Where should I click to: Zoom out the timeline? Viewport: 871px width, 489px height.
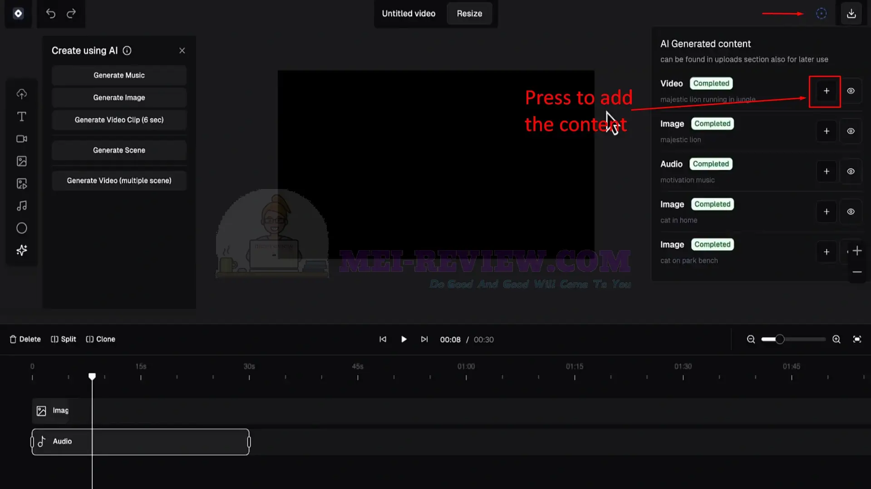click(751, 339)
